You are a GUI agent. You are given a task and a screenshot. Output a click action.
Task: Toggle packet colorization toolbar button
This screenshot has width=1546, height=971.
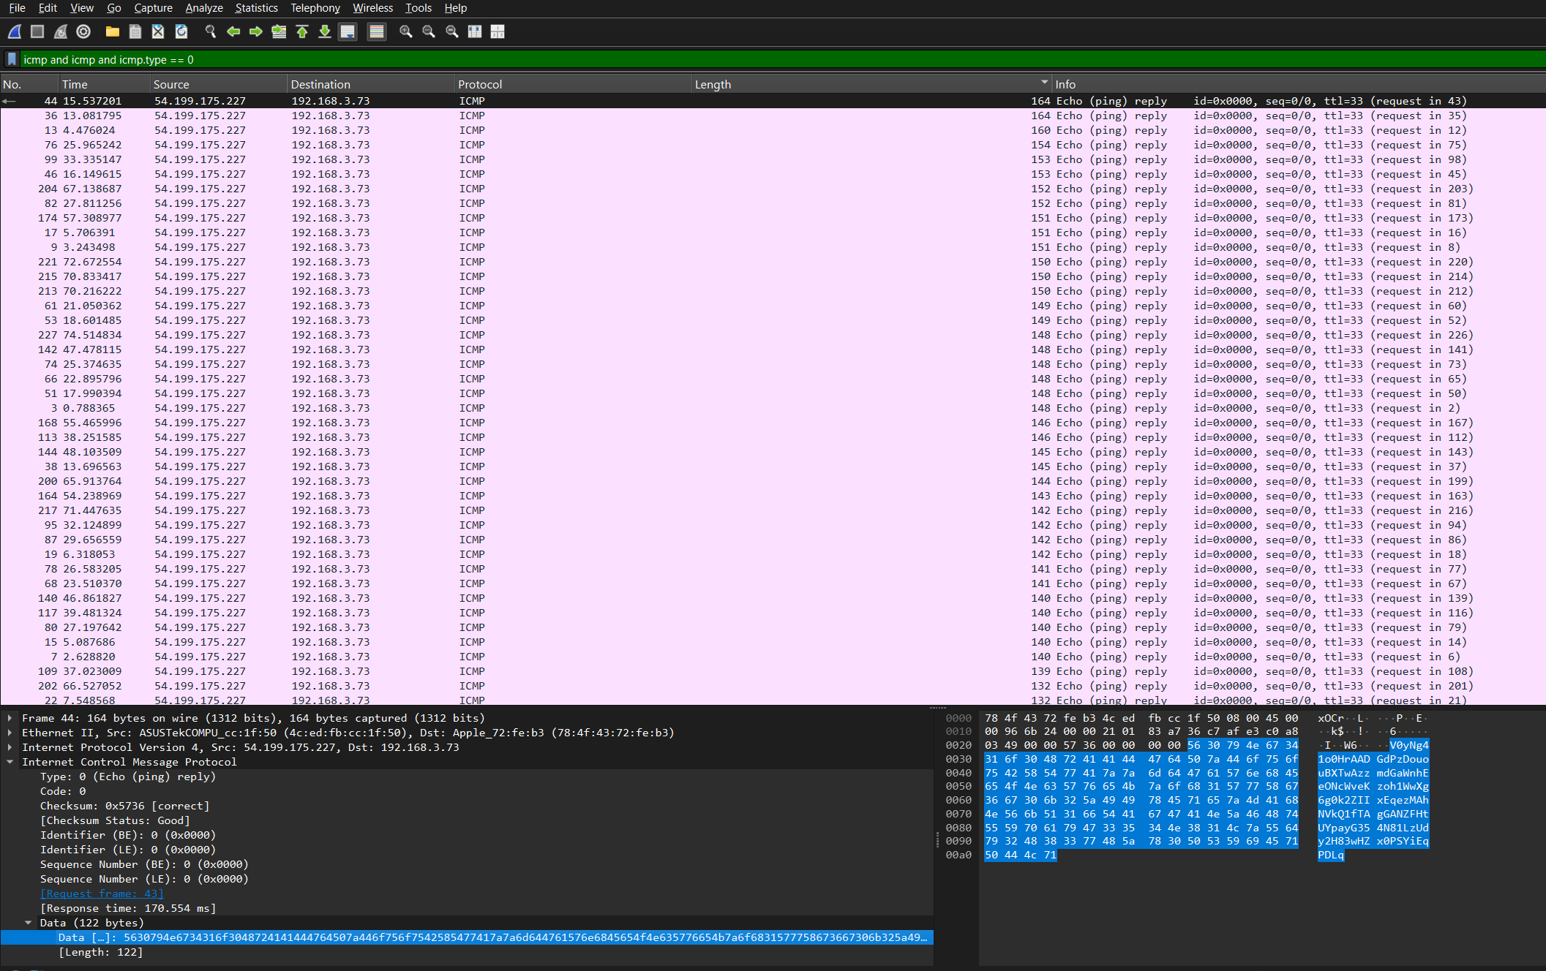[376, 31]
